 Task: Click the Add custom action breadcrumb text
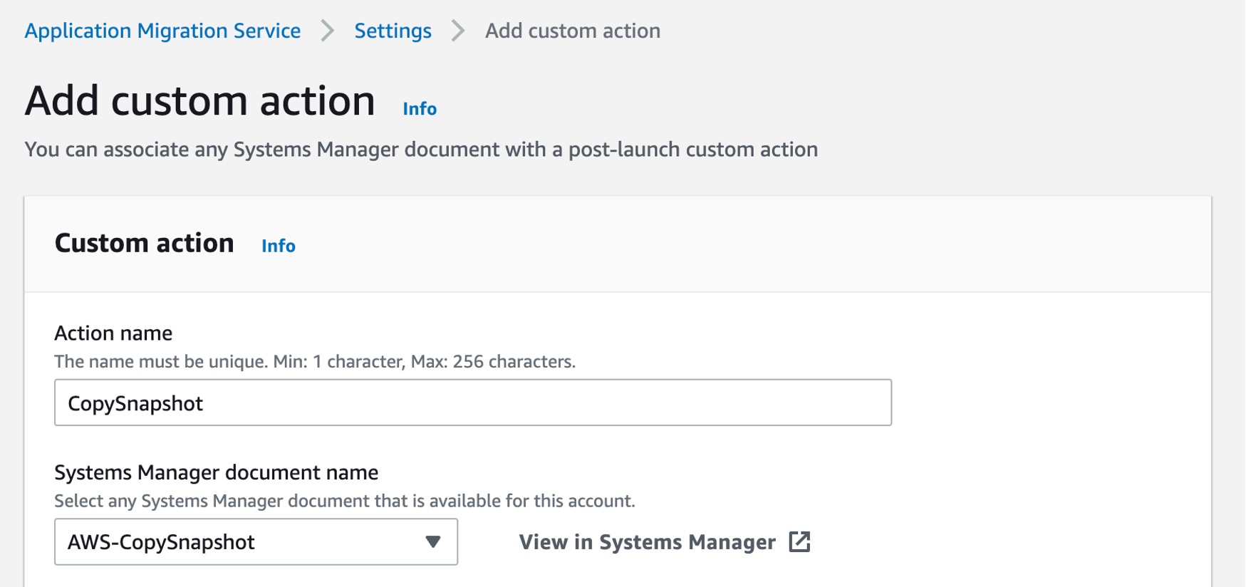click(x=573, y=31)
